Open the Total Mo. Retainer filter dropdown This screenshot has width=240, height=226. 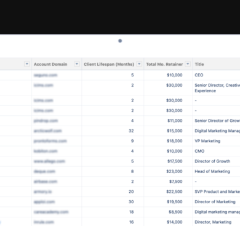(x=188, y=64)
